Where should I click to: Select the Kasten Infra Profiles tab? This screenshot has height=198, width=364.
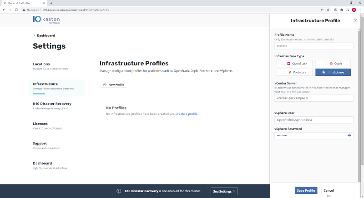[23, 3]
